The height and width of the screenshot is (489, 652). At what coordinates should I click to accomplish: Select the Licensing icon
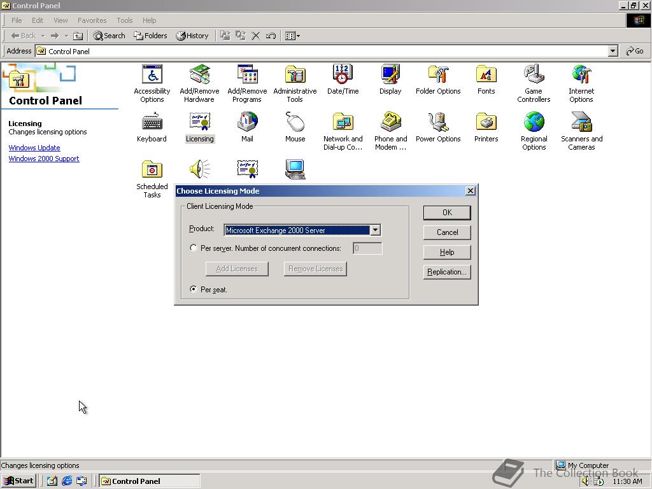pyautogui.click(x=199, y=127)
